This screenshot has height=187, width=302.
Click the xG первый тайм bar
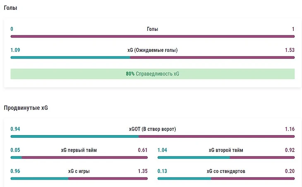pyautogui.click(x=79, y=157)
